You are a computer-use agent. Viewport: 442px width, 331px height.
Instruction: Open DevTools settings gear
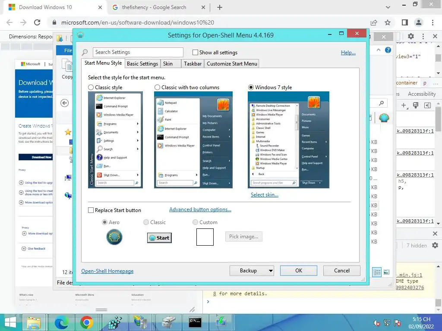(x=411, y=36)
